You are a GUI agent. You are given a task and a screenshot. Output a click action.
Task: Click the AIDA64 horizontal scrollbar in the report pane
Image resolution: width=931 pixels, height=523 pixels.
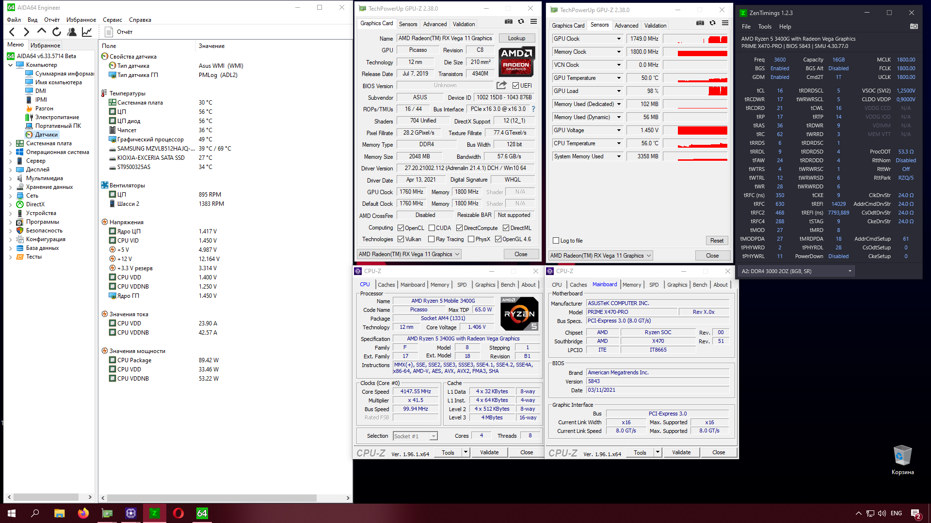[x=211, y=498]
